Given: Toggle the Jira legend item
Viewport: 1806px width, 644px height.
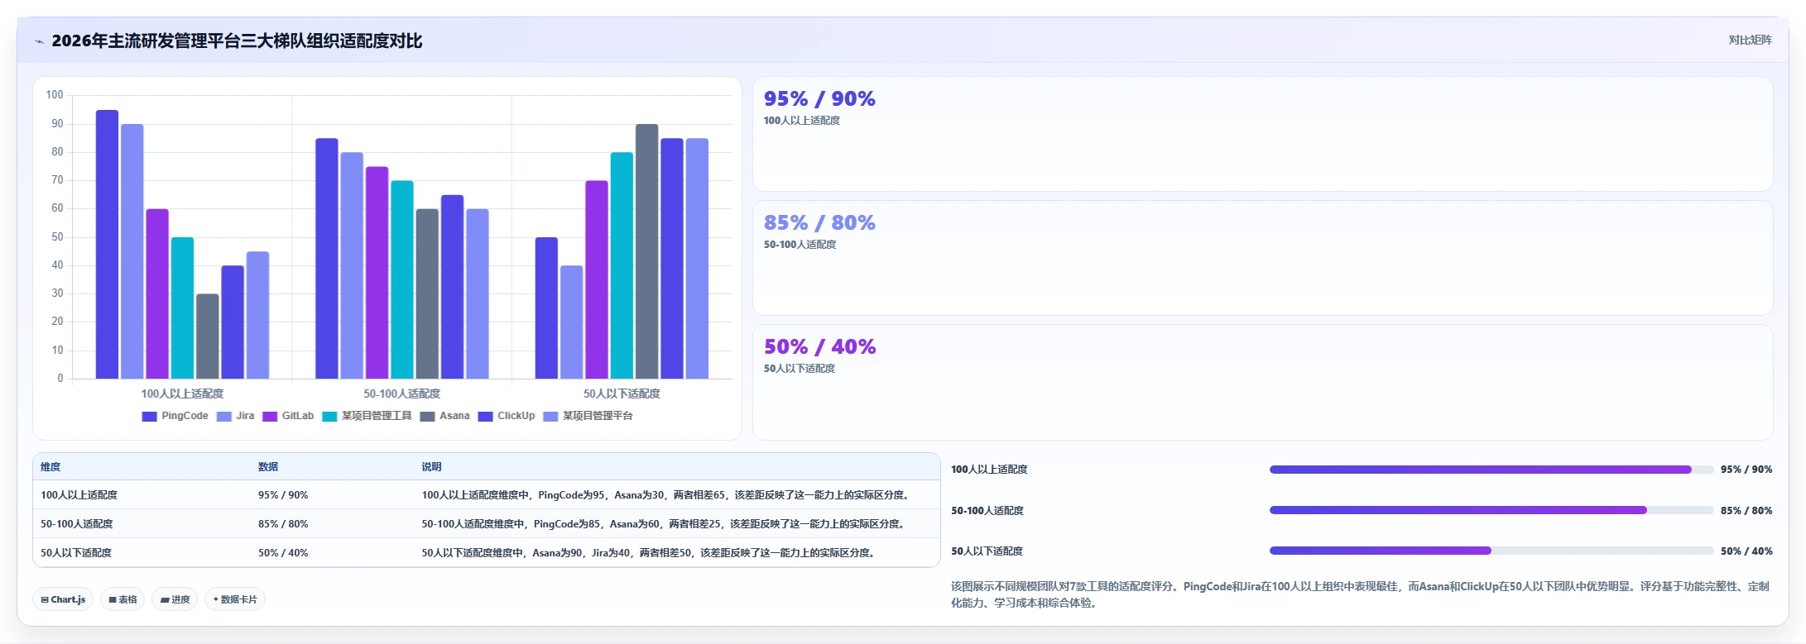Looking at the screenshot, I should pyautogui.click(x=236, y=416).
